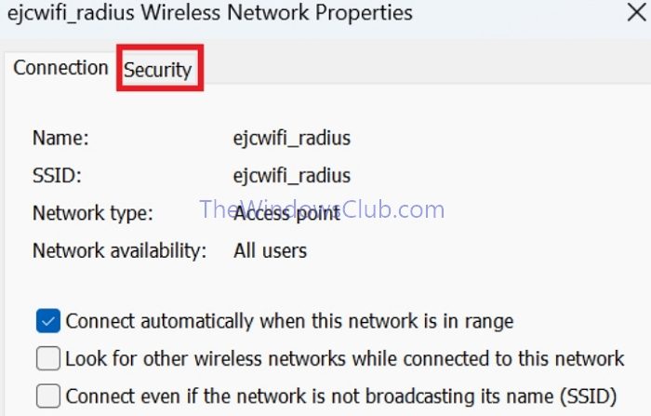651x416 pixels.
Task: Click the 'Name:' field label
Action: pyautogui.click(x=60, y=139)
